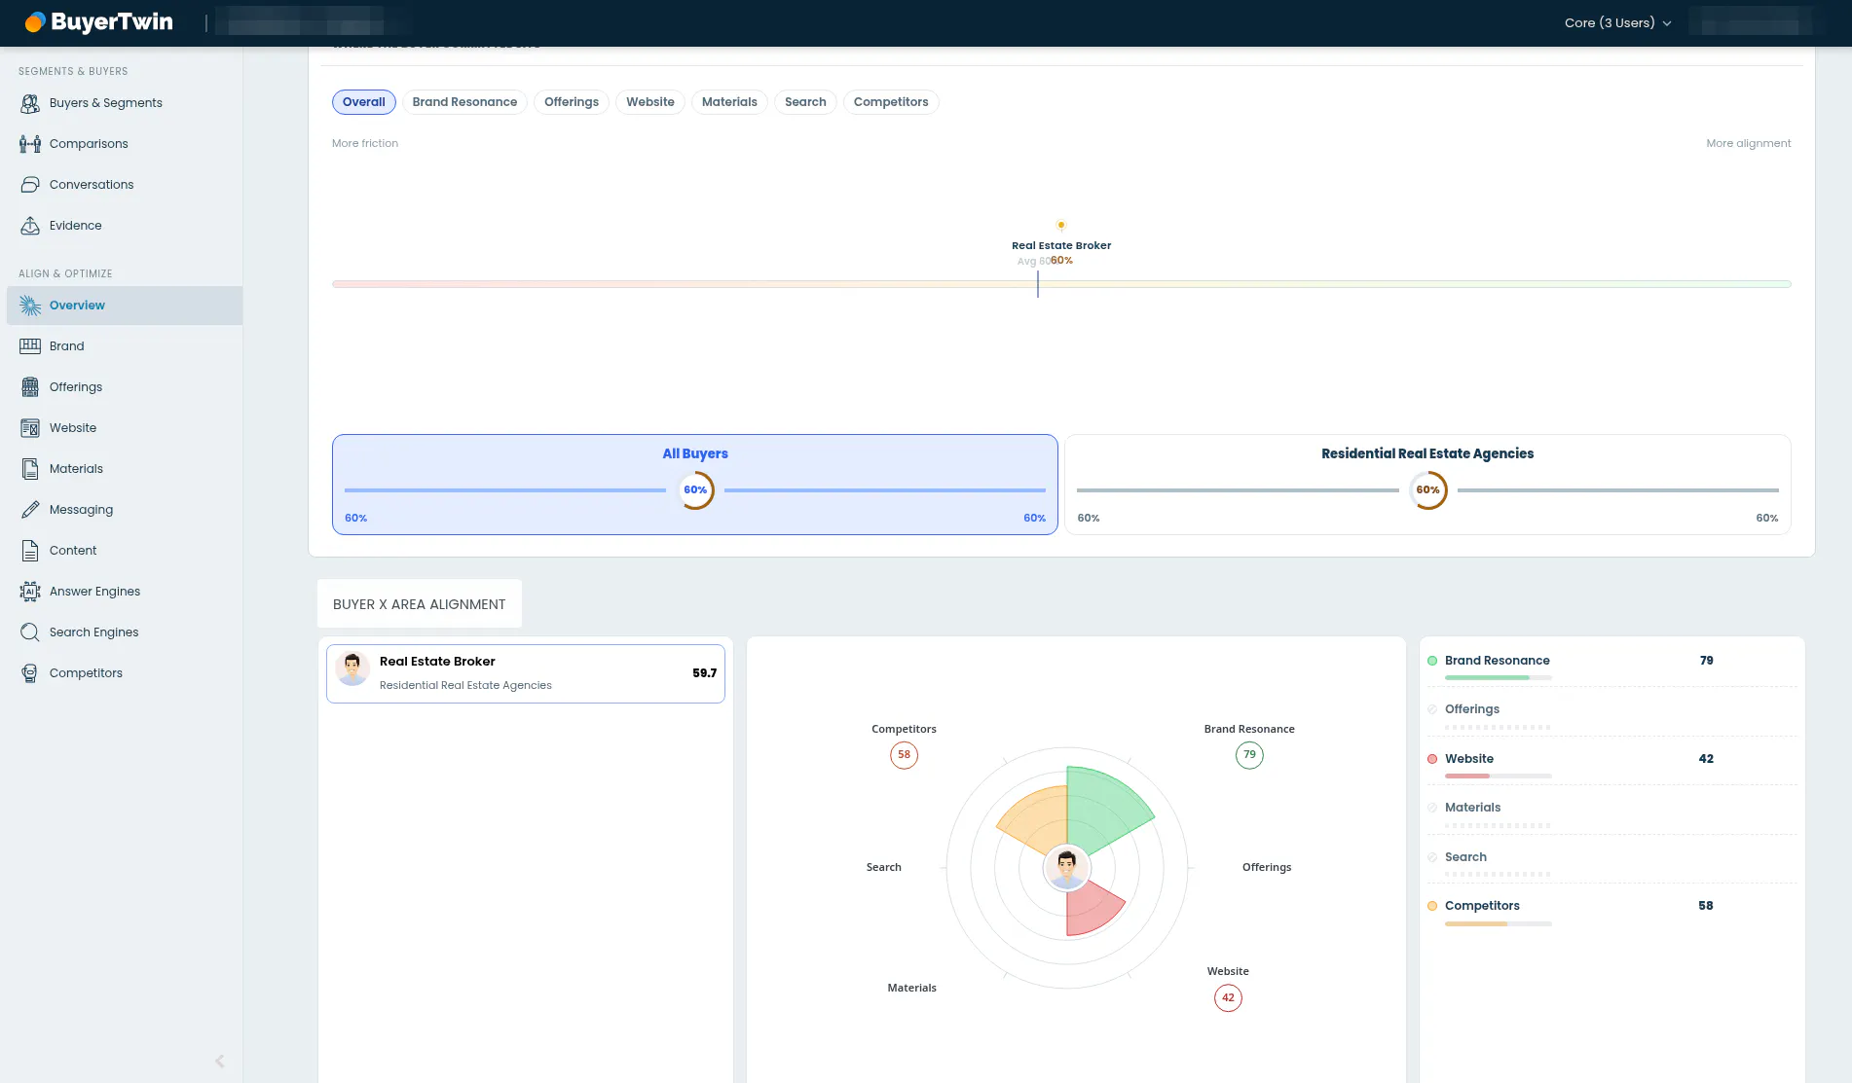This screenshot has height=1083, width=1852.
Task: Open Buyers & Segments icon in sidebar
Action: 30,103
